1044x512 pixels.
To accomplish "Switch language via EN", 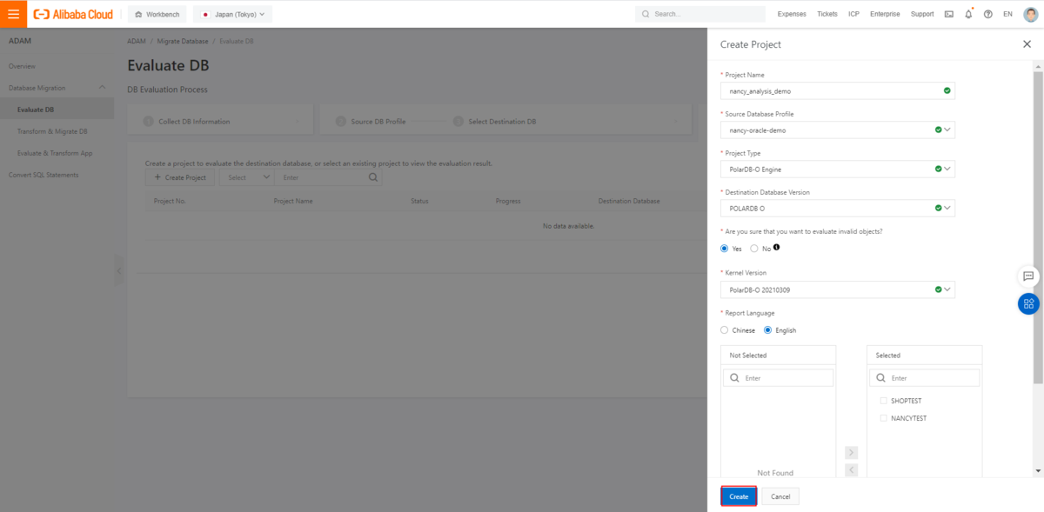I will click(1007, 14).
